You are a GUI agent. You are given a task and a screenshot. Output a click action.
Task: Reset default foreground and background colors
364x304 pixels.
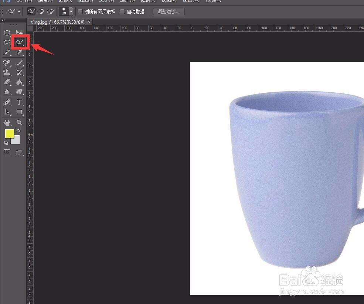point(6,143)
